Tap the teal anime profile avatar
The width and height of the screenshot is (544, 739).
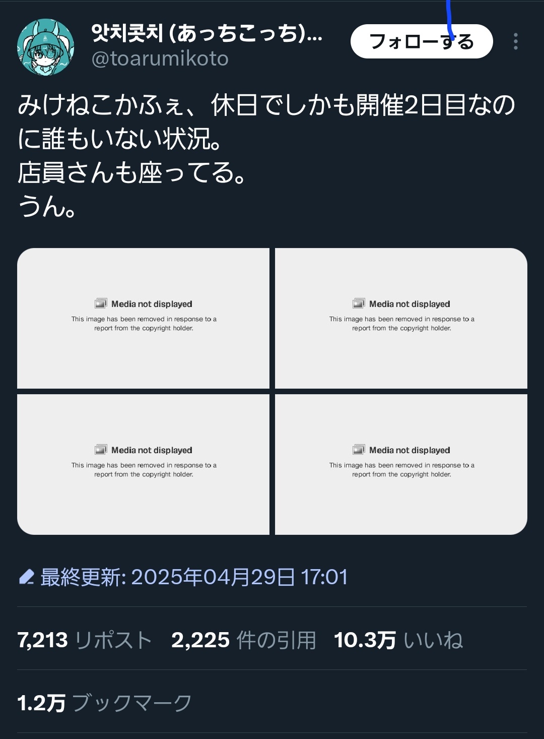[x=46, y=47]
